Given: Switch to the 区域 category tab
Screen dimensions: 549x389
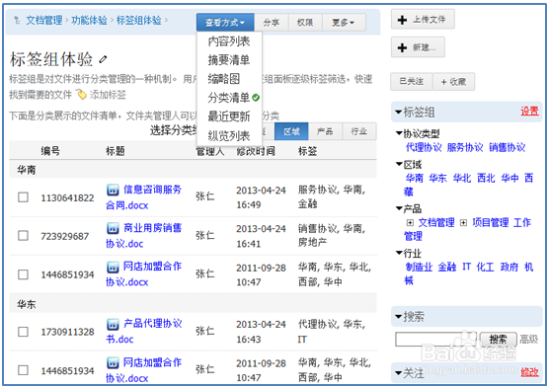Looking at the screenshot, I should [291, 131].
